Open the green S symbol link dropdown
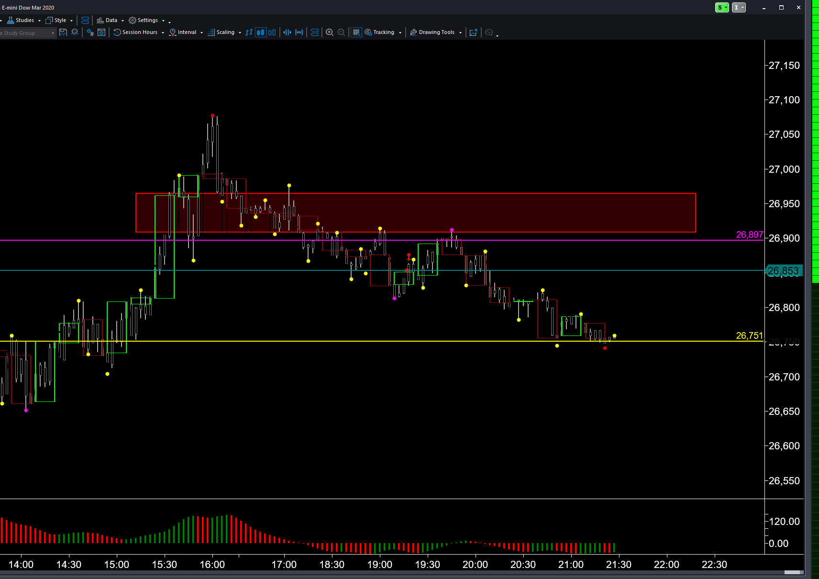This screenshot has height=579, width=819. [722, 8]
